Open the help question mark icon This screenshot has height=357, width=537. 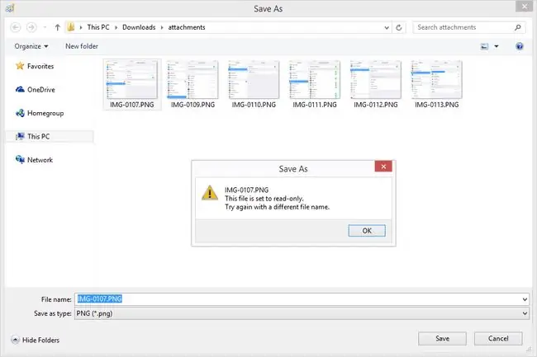(x=519, y=46)
